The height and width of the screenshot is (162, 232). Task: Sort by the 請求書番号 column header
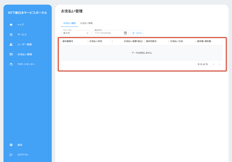[68, 41]
